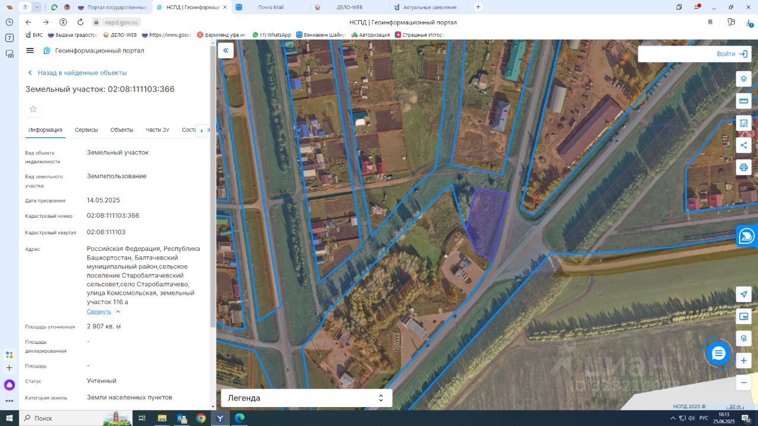Activate the area selection search tool
Image resolution: width=758 pixels, height=426 pixels.
point(744,123)
